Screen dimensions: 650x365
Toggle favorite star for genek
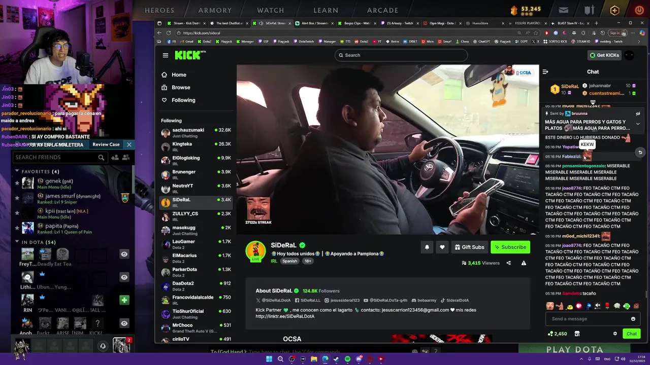[17, 183]
